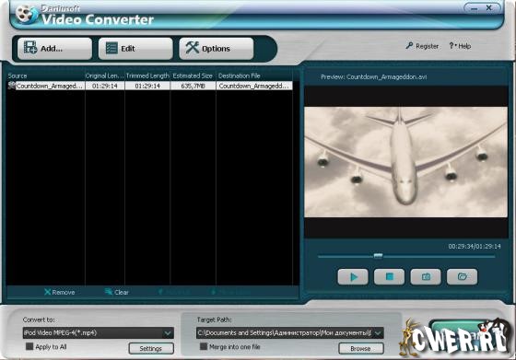Click the preview seek slider handle
516x360 pixels.
378,256
